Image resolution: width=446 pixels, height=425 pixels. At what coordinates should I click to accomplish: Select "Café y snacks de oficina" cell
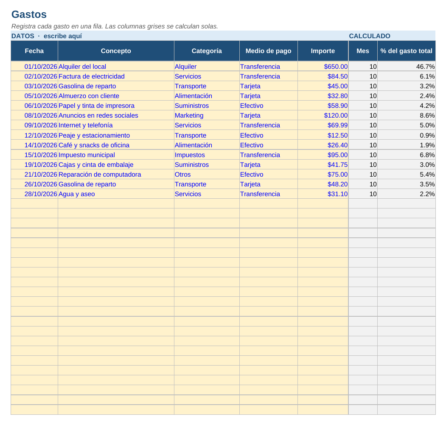[x=116, y=145]
